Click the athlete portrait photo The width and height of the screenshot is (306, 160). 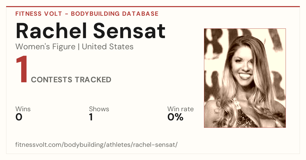click(x=245, y=78)
